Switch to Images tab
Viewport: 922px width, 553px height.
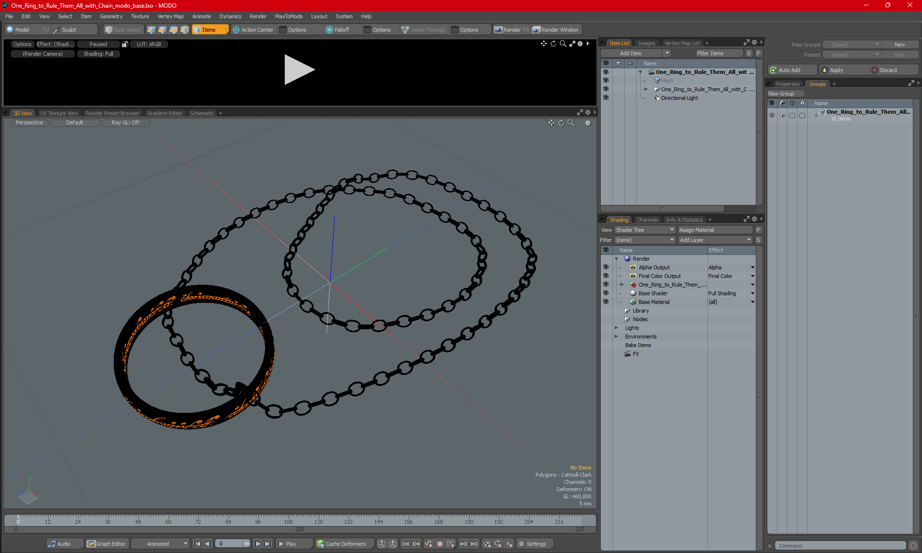(x=646, y=43)
